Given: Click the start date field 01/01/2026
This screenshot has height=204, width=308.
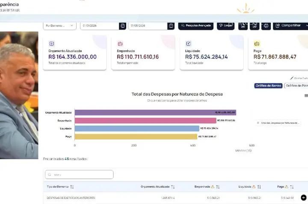Looking at the screenshot, I should 100,26.
